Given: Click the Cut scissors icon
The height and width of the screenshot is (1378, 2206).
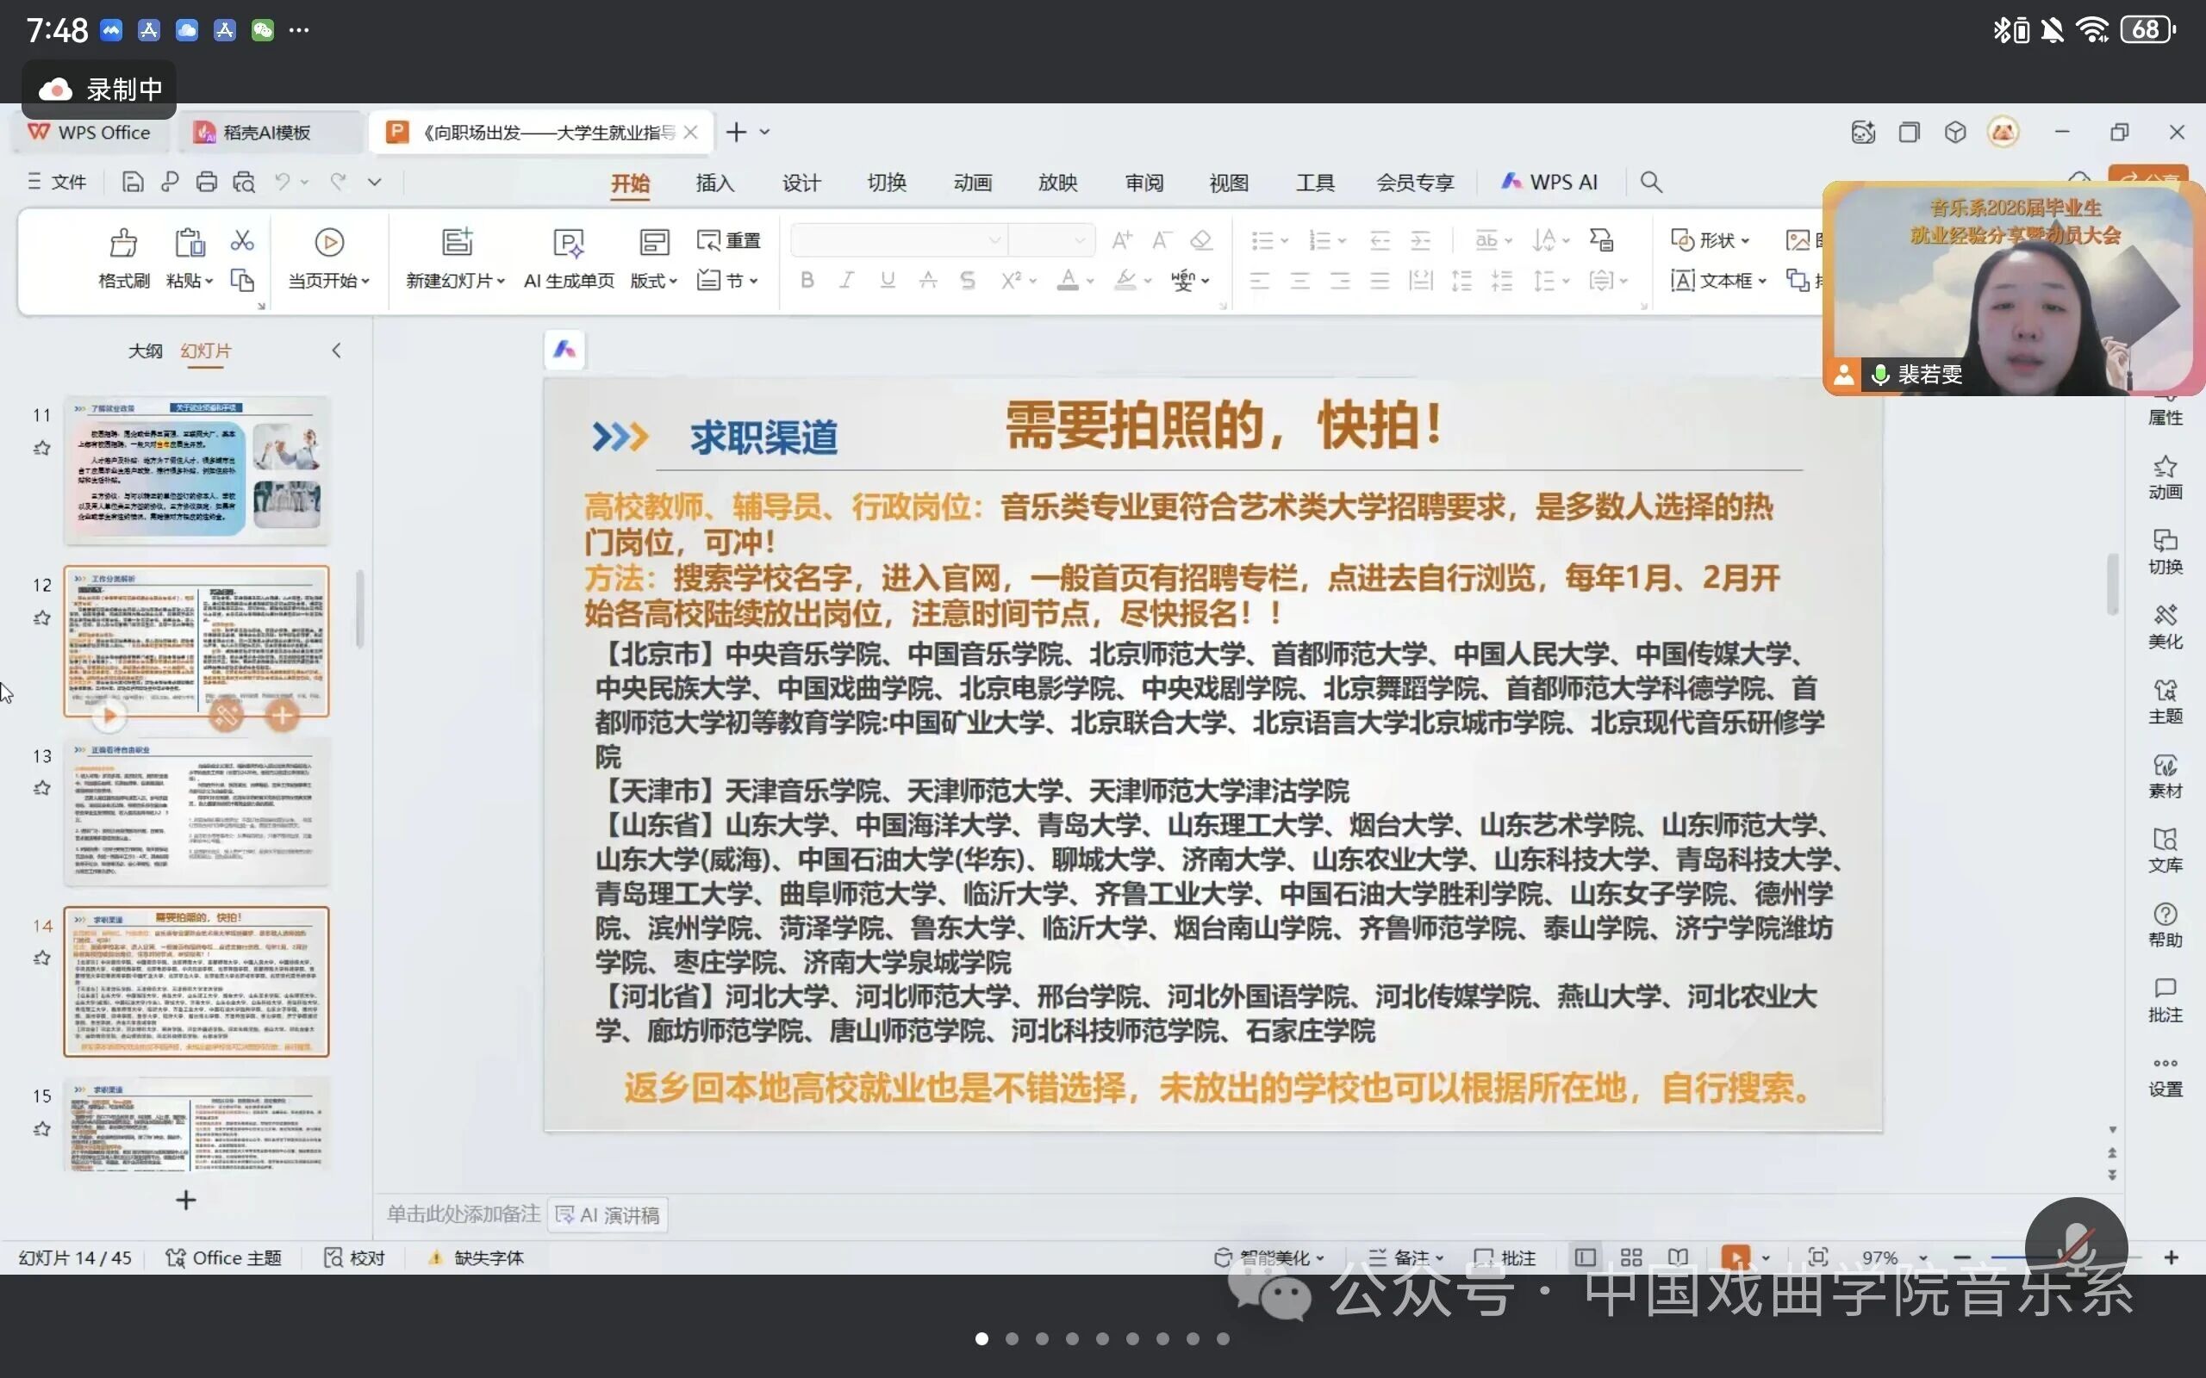Looking at the screenshot, I should pos(241,240).
